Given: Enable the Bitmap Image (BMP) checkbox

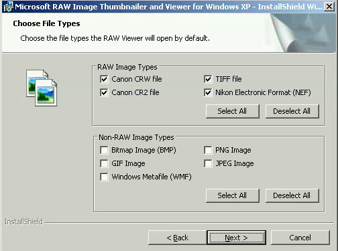Looking at the screenshot, I should click(104, 150).
